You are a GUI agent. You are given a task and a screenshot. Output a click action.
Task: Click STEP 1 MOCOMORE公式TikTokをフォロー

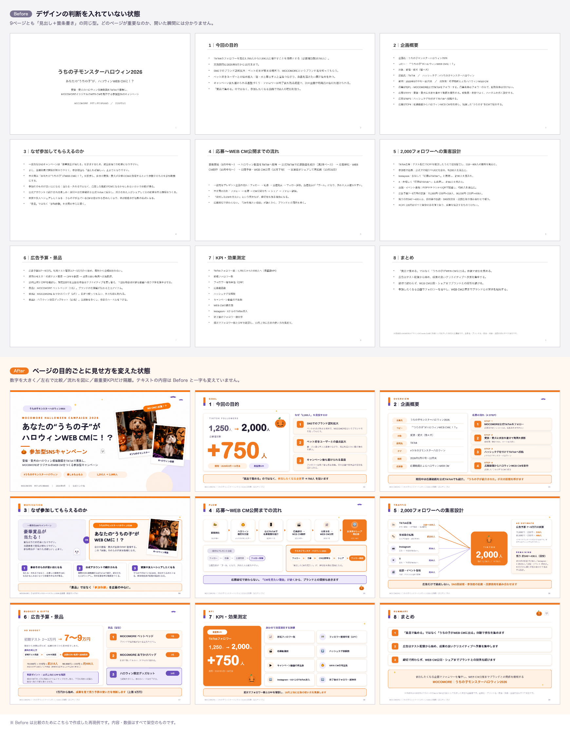511,424
